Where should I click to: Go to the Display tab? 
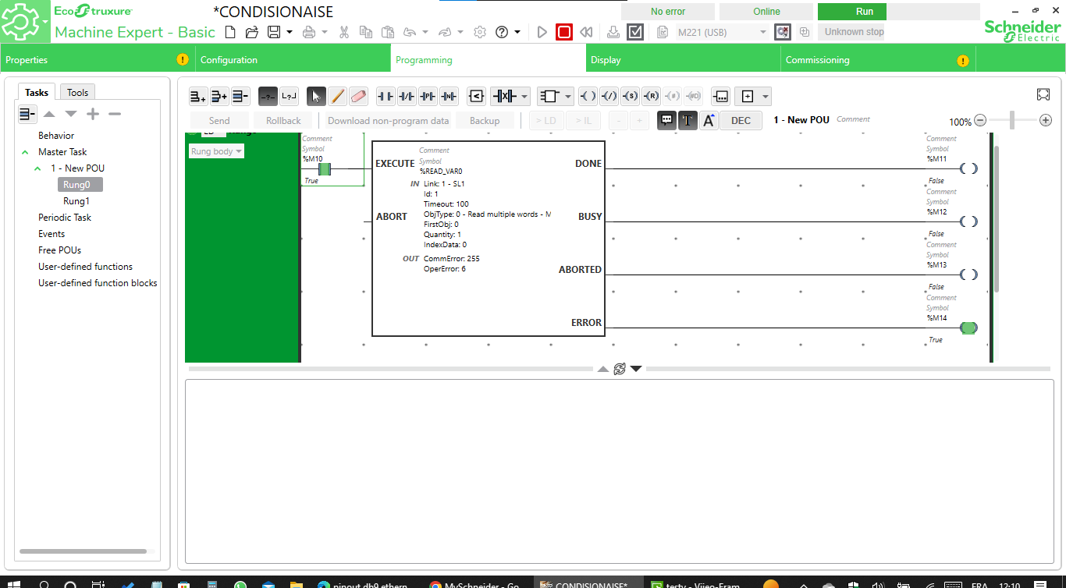(683, 60)
